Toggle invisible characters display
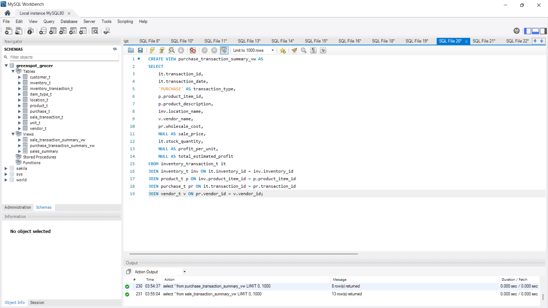 pyautogui.click(x=313, y=50)
